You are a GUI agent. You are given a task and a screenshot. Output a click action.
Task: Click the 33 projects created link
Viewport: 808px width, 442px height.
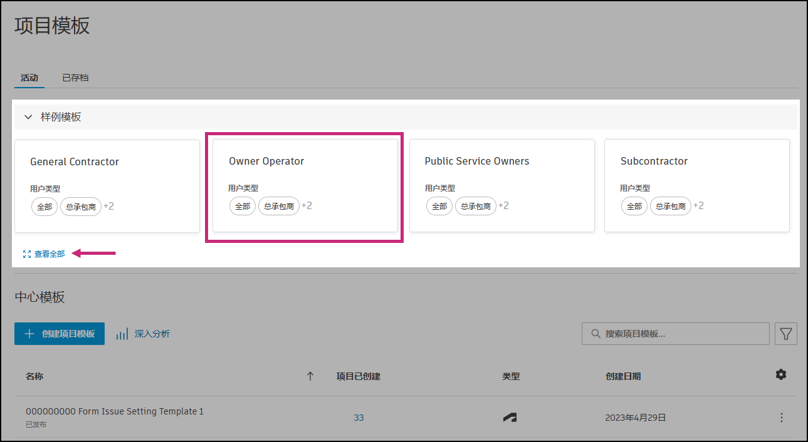coord(359,418)
